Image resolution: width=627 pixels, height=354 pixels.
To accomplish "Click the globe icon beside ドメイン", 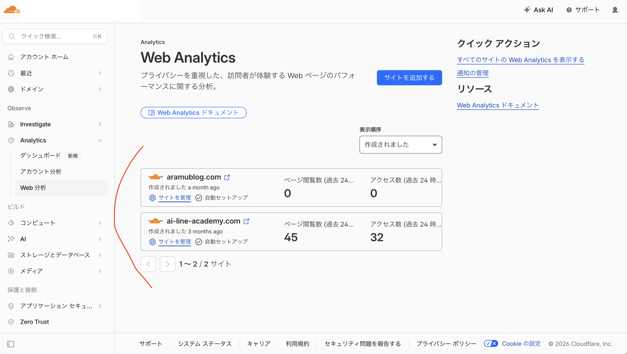I will [x=11, y=89].
